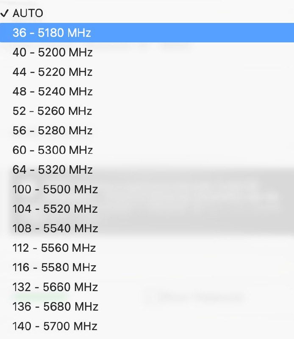
Task: Switch to channel 112 - 5560 MHz
Action: pyautogui.click(x=54, y=248)
